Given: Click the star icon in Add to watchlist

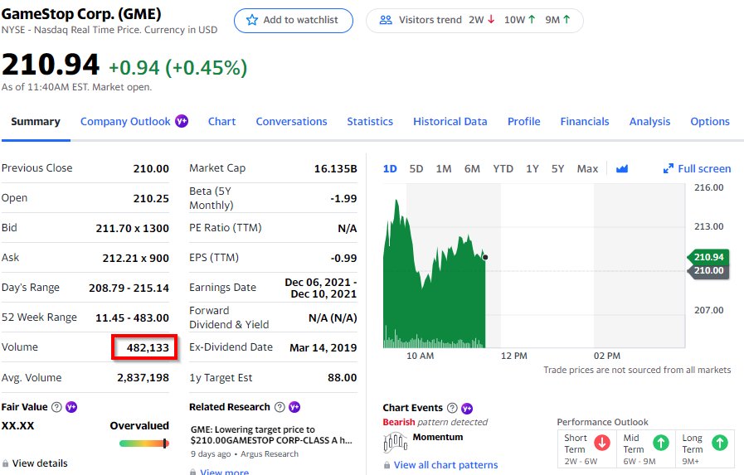Looking at the screenshot, I should pyautogui.click(x=252, y=20).
